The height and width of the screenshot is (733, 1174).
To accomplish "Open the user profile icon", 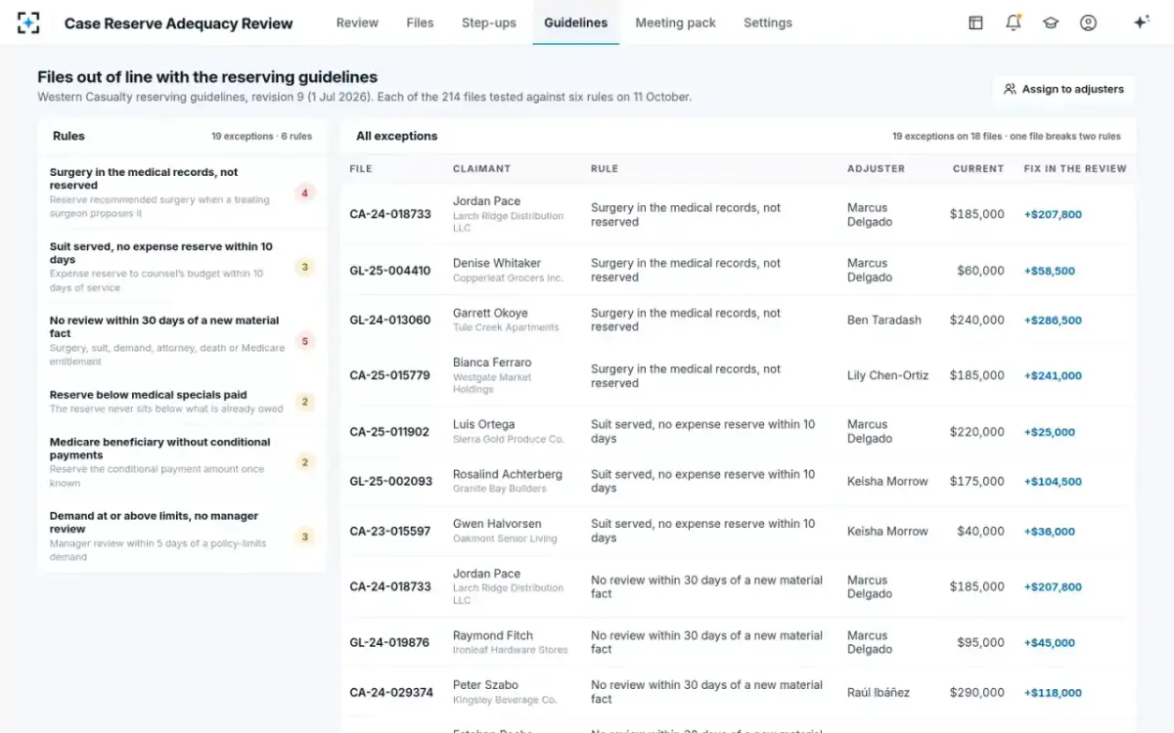I will point(1088,22).
